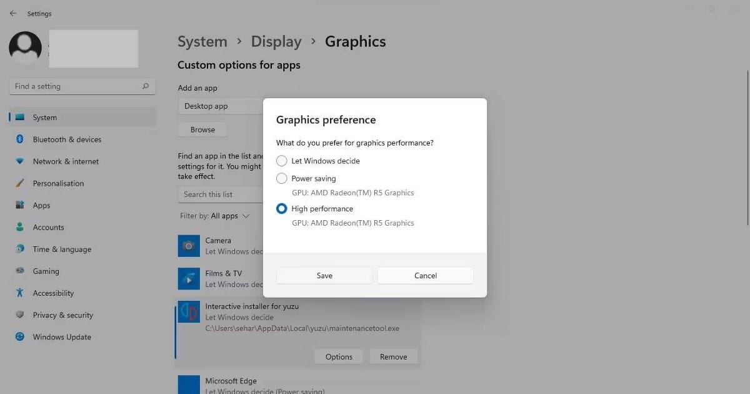
Task: Choose the Power saving graphics preference
Action: (x=281, y=178)
